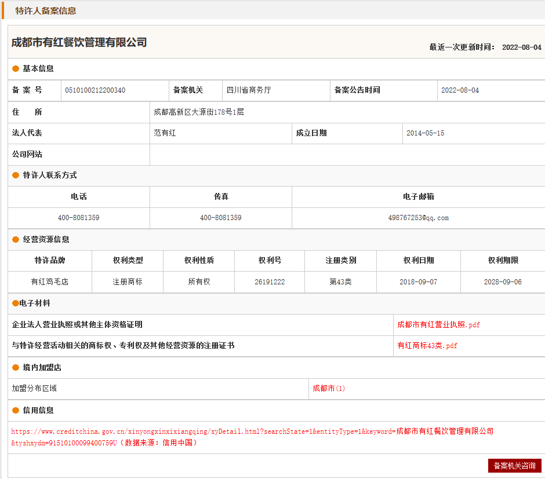Click the 电子邮箱 column header
The width and height of the screenshot is (545, 479).
[x=419, y=197]
